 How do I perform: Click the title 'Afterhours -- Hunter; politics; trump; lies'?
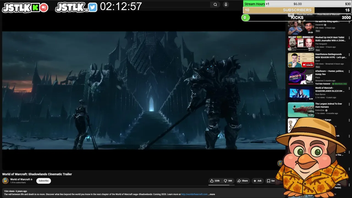click(x=329, y=73)
